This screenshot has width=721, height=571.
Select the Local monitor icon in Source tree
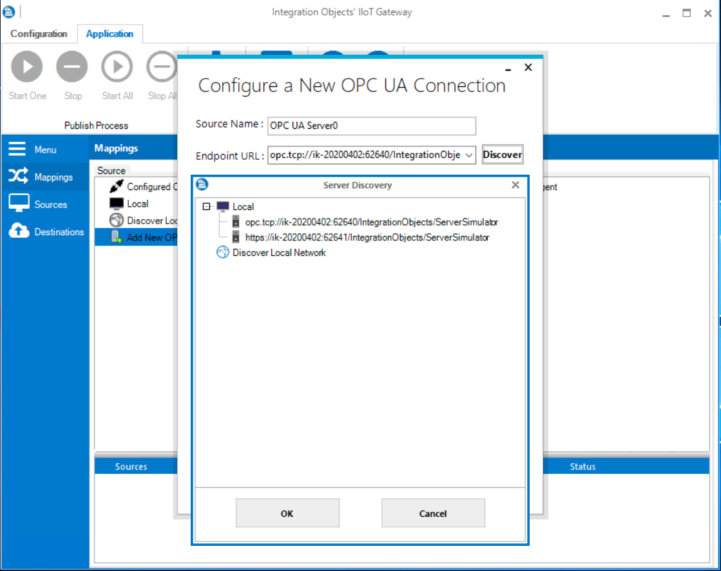(115, 203)
